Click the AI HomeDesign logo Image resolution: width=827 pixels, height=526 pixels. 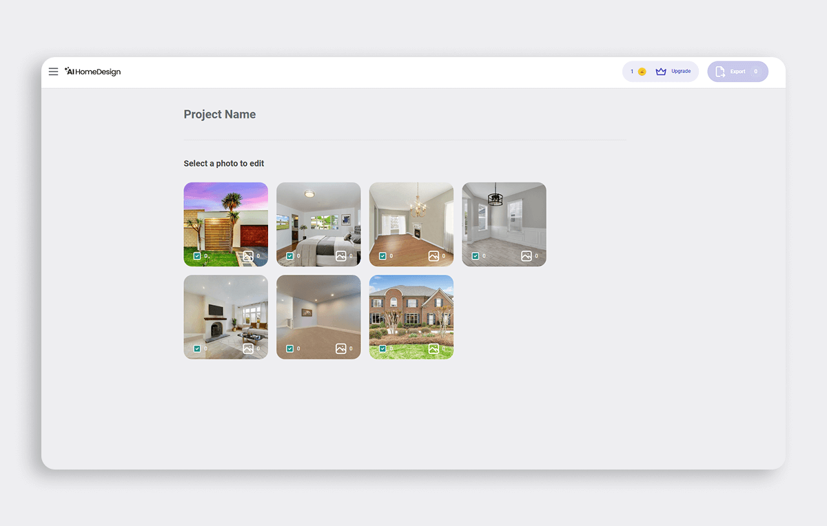93,72
